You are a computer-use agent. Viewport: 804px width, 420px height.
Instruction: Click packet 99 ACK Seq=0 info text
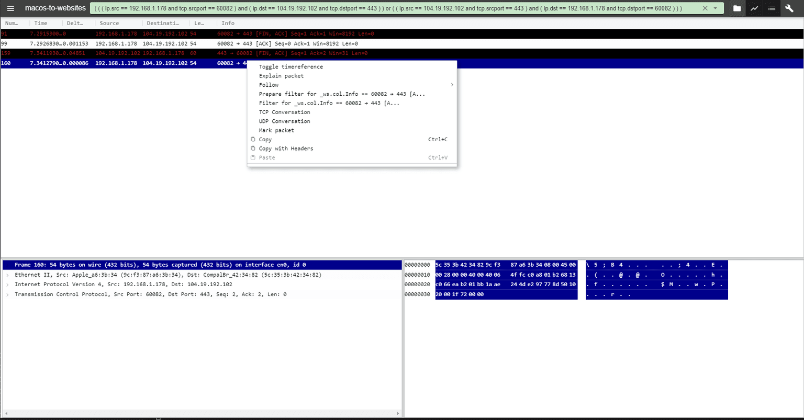click(x=287, y=43)
